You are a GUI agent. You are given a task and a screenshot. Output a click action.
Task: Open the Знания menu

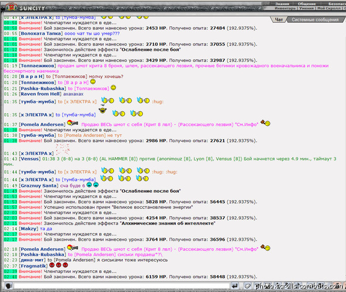282,4
